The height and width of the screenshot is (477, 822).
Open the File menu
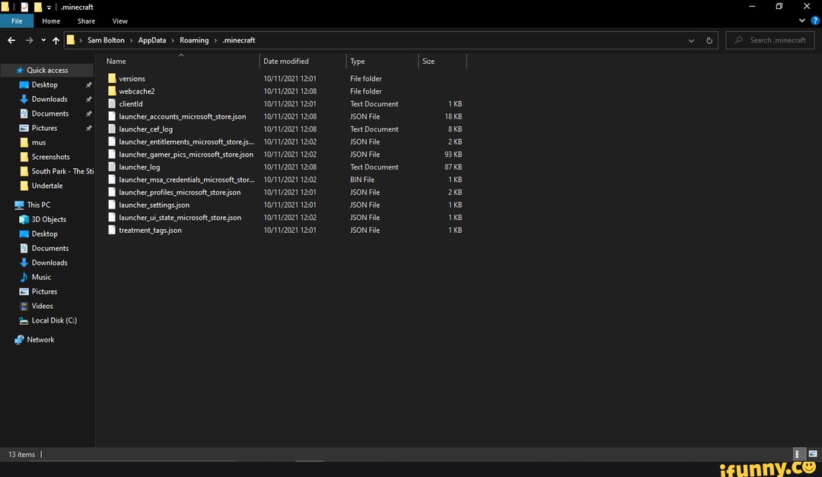point(17,21)
